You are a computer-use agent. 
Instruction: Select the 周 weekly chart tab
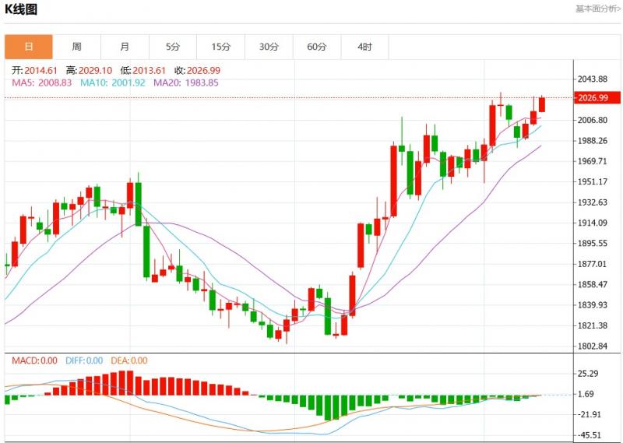tap(76, 47)
